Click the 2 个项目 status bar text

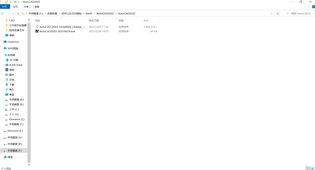[x=6, y=169]
